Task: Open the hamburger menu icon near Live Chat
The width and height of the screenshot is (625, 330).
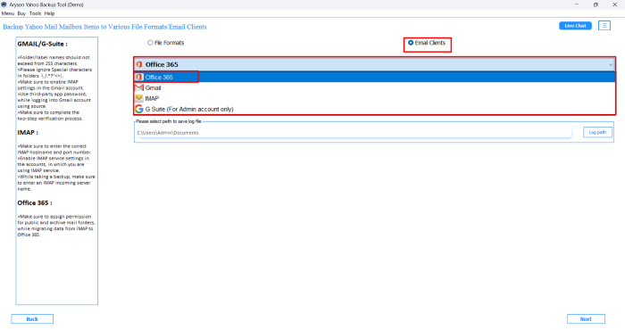Action: tap(604, 26)
